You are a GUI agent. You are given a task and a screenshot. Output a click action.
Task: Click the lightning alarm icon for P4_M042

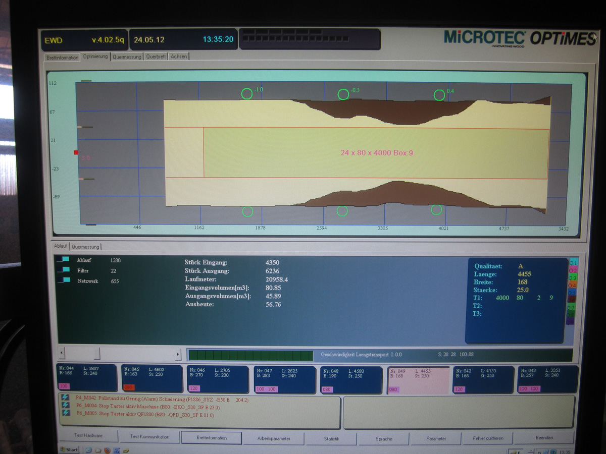coord(65,398)
